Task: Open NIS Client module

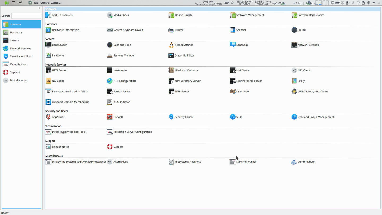Action: coord(55,81)
